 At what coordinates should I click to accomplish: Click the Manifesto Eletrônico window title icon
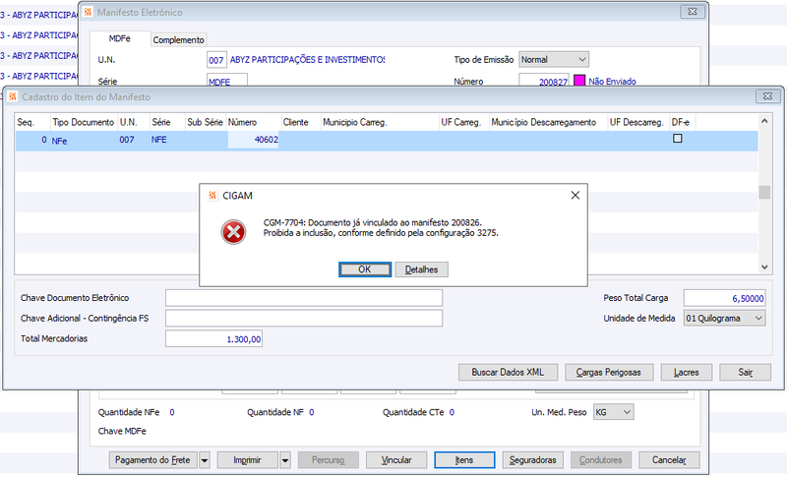pyautogui.click(x=89, y=12)
